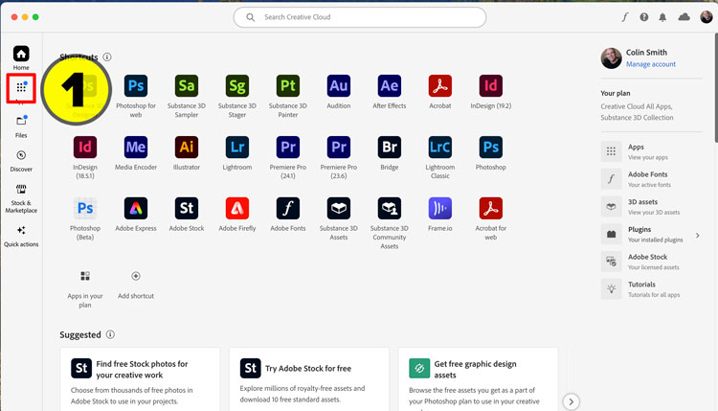Viewport: 718px width, 411px height.
Task: Open Get free graphic design assets card
Action: coord(478,379)
